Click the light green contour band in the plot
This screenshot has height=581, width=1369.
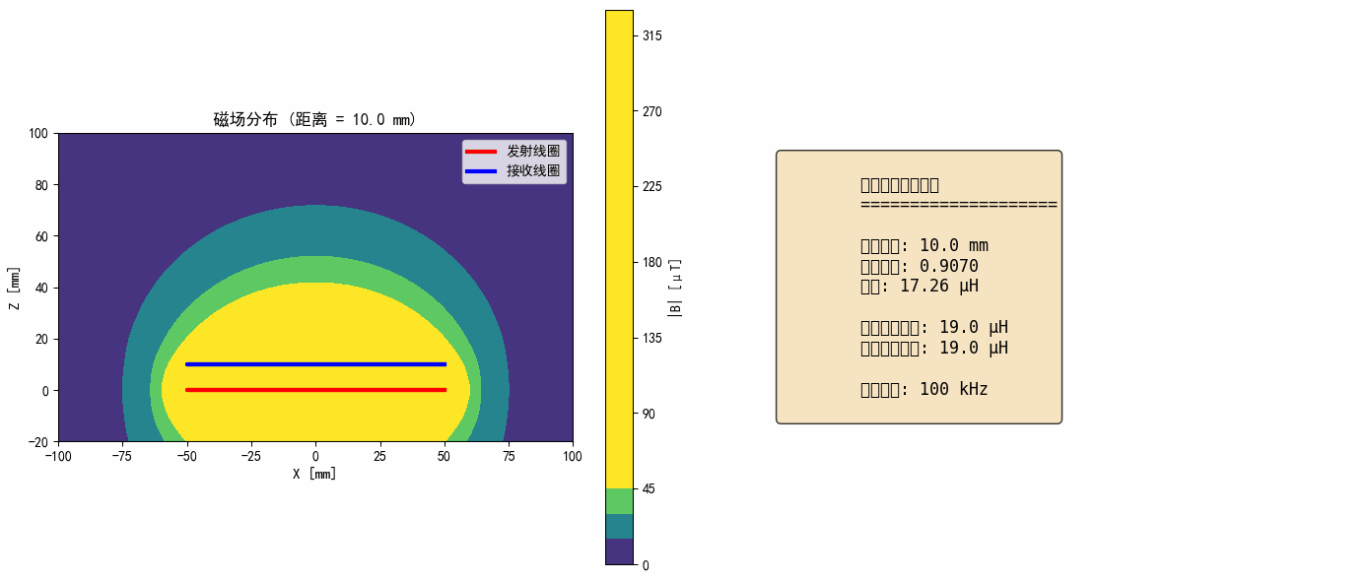point(315,271)
